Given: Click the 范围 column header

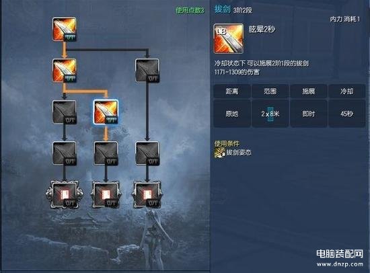Looking at the screenshot, I should [x=270, y=91].
